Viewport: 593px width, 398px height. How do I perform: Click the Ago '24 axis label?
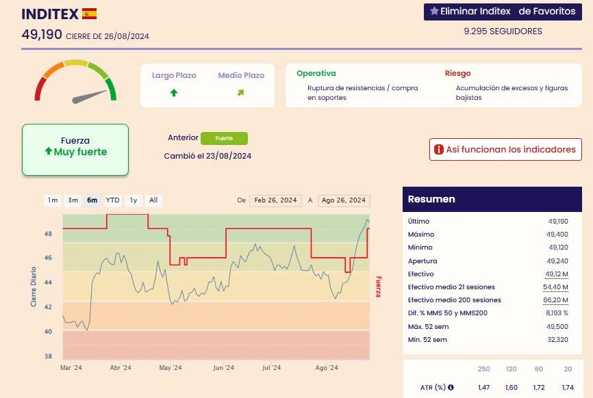coord(327,367)
